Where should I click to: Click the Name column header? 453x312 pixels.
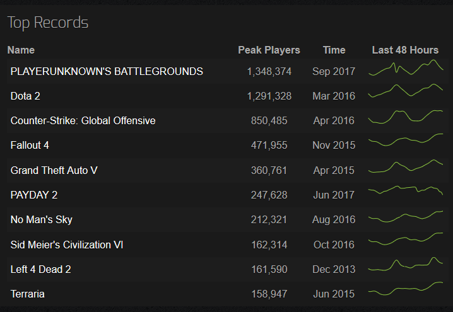point(21,50)
